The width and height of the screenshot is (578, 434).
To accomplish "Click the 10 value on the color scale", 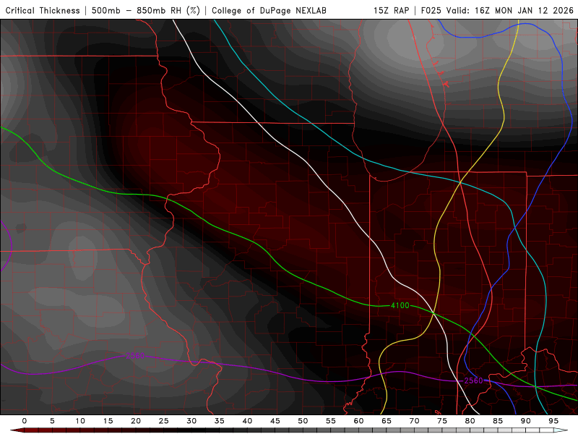I will tap(80, 421).
